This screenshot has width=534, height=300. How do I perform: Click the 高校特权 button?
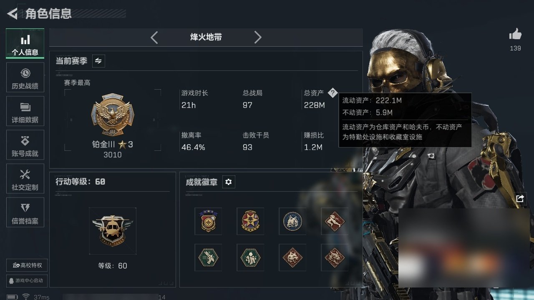point(27,265)
